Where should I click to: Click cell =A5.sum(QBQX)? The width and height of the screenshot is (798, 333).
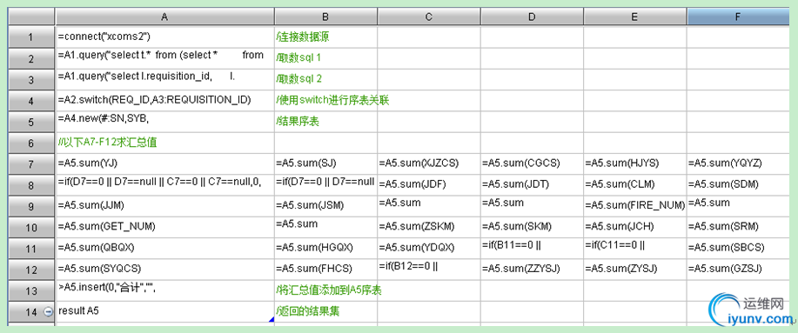pyautogui.click(x=164, y=248)
